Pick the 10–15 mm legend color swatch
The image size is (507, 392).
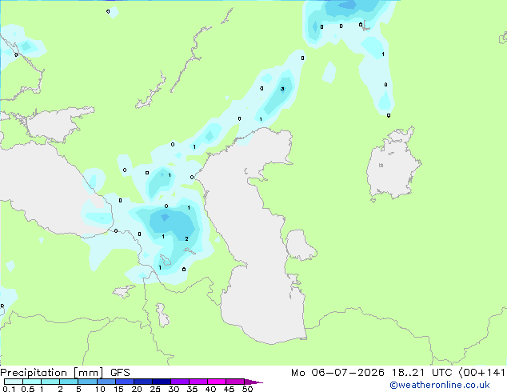106,382
